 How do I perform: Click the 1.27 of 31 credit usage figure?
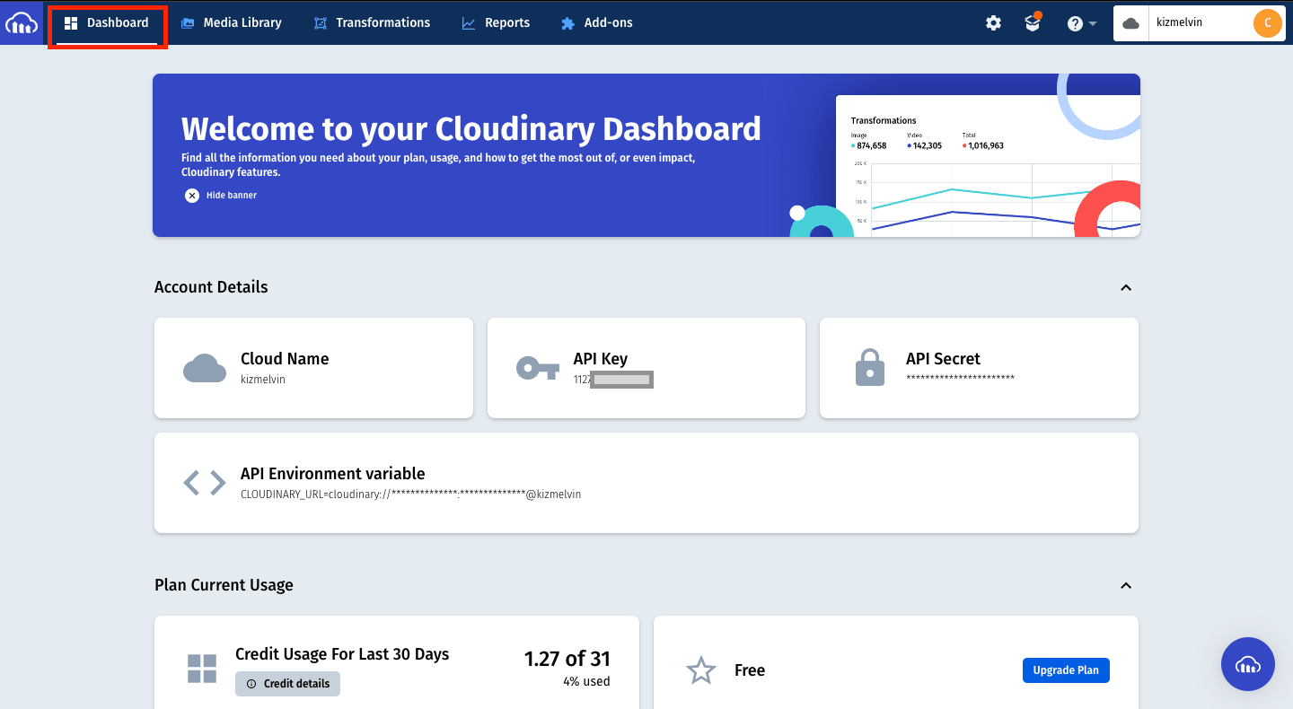(x=567, y=659)
